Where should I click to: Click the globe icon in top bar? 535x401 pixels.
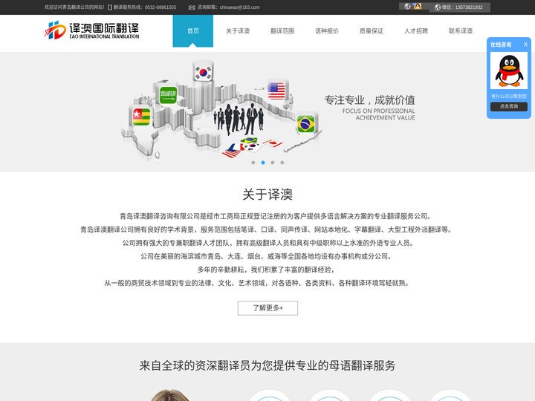[x=407, y=6]
